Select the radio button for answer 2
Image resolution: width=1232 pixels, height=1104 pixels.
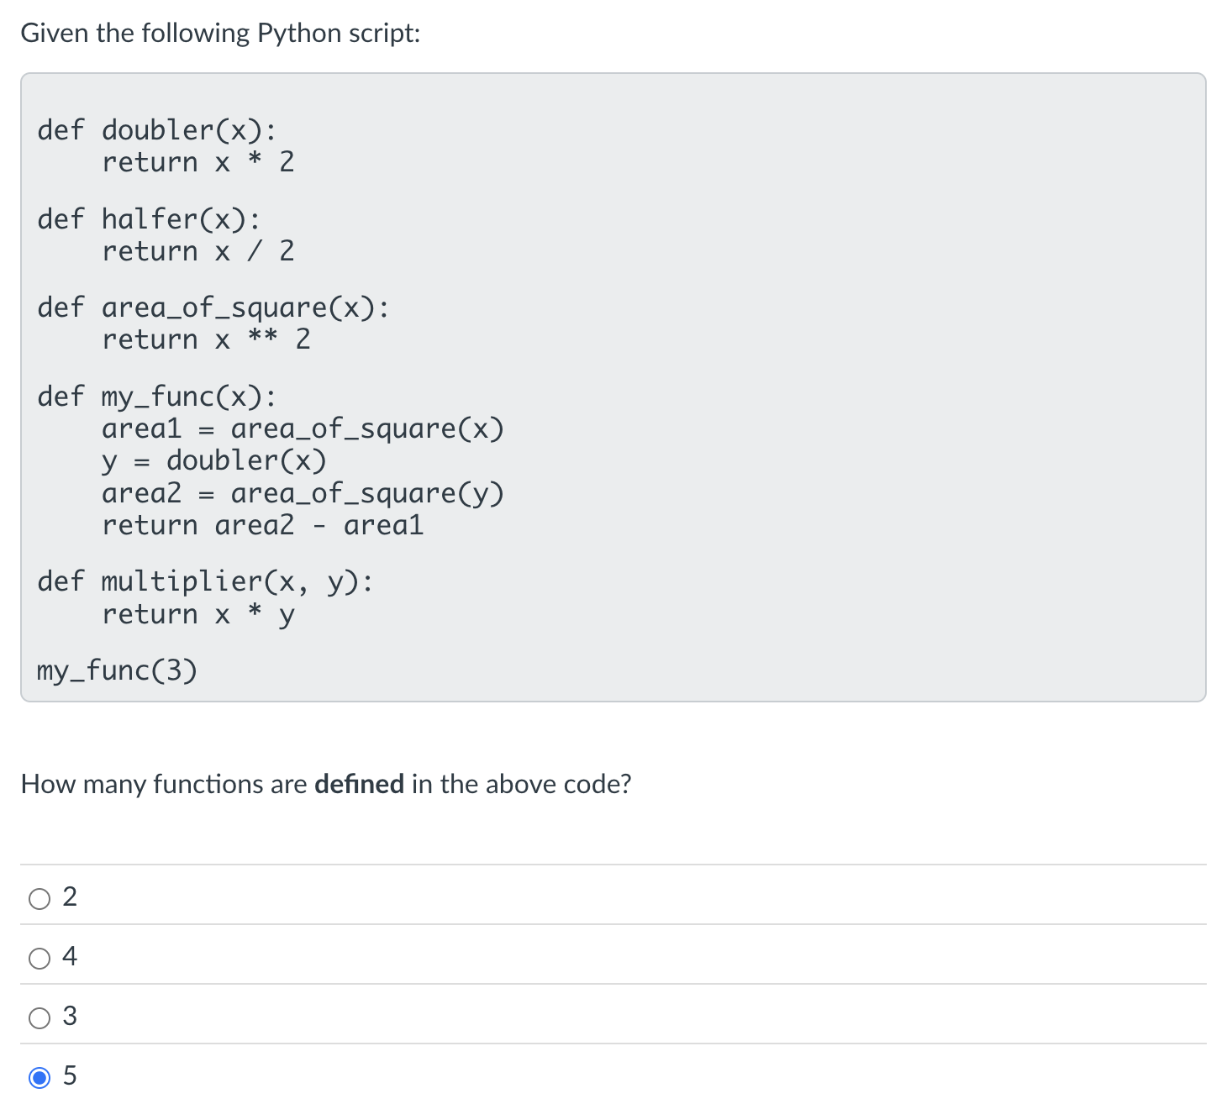[39, 896]
